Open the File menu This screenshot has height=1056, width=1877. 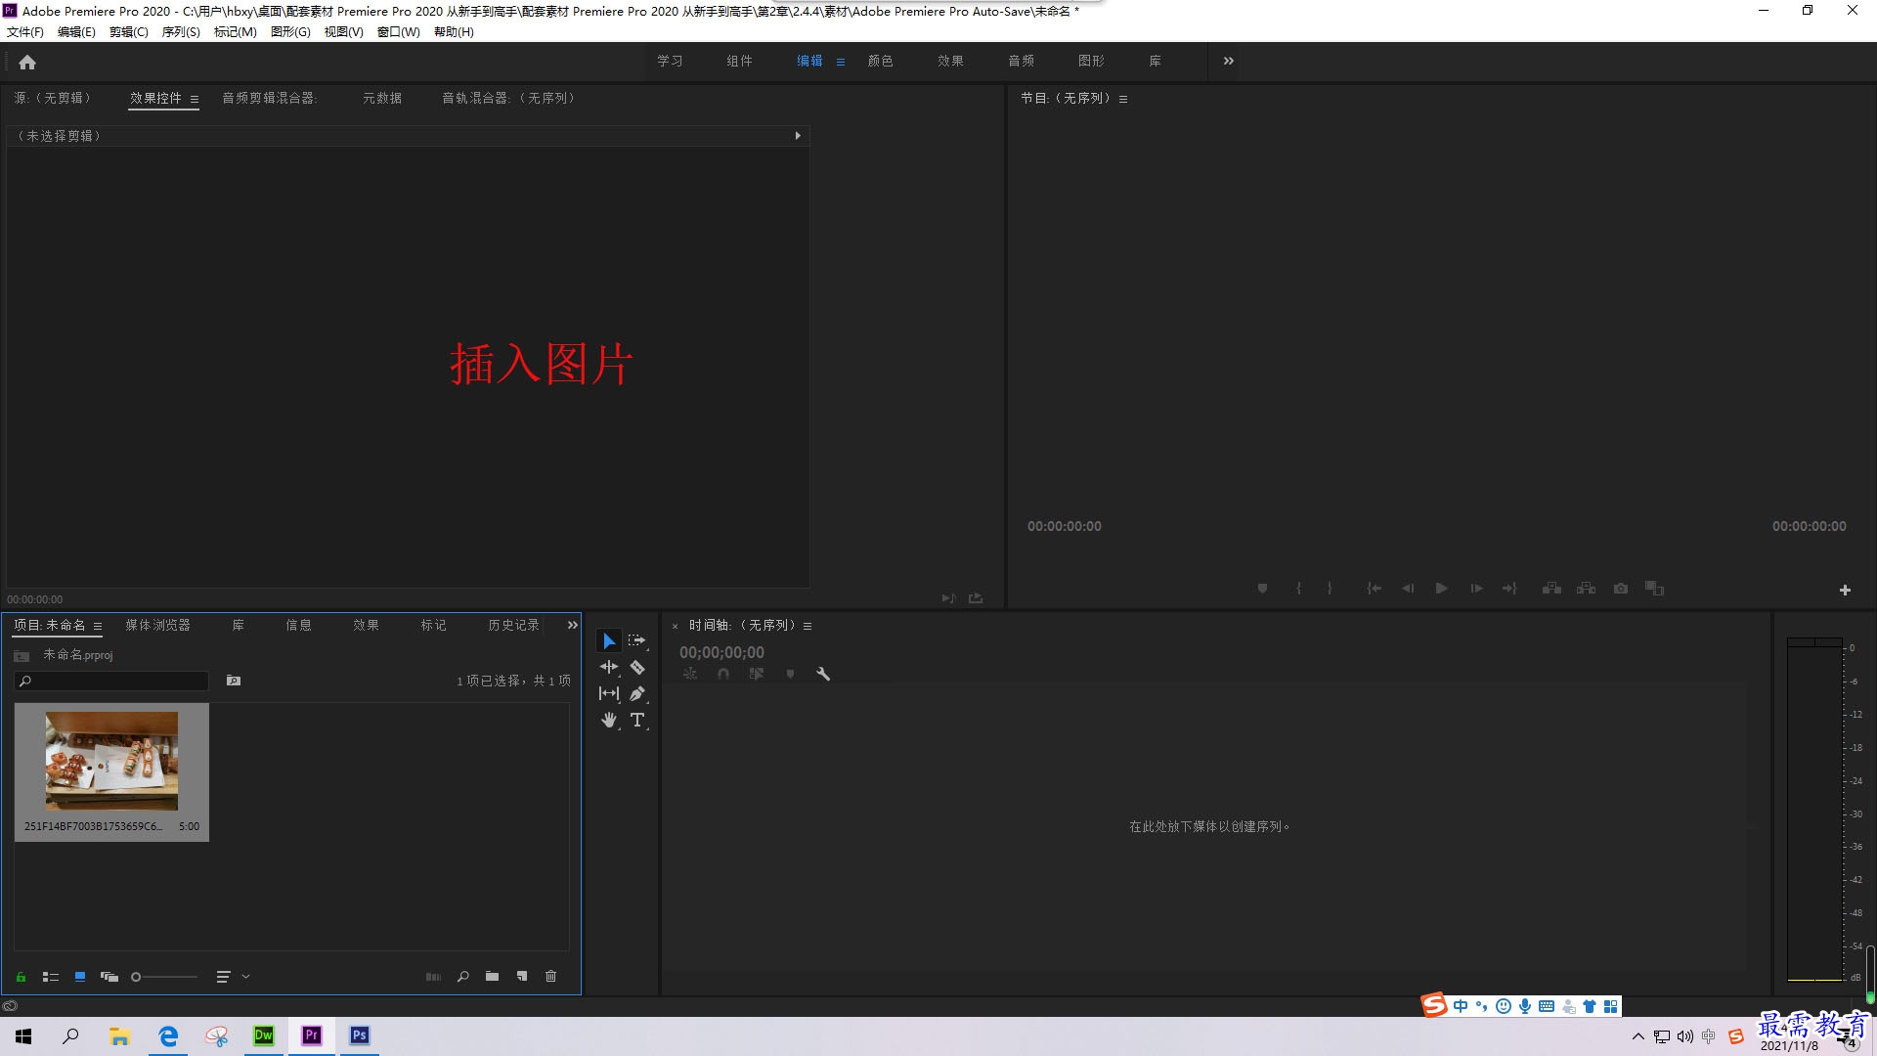tap(25, 31)
